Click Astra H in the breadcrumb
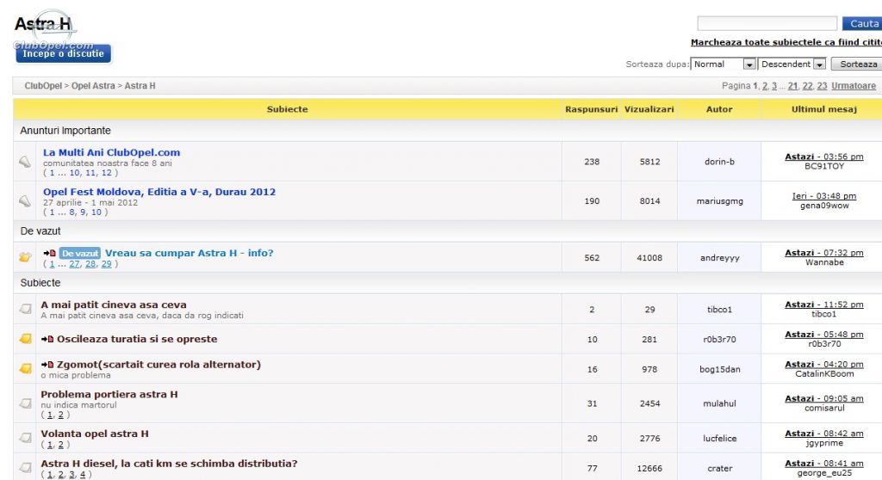Image resolution: width=882 pixels, height=480 pixels. [140, 86]
